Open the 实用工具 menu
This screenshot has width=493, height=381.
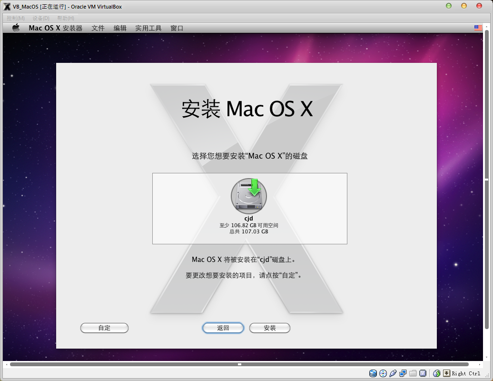tap(148, 28)
